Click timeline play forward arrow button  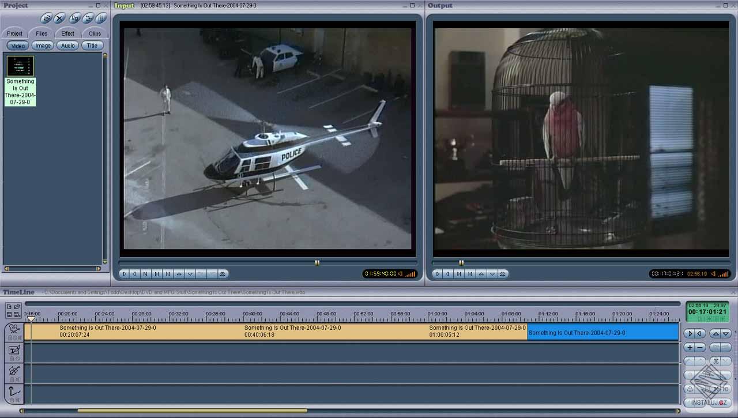point(690,333)
